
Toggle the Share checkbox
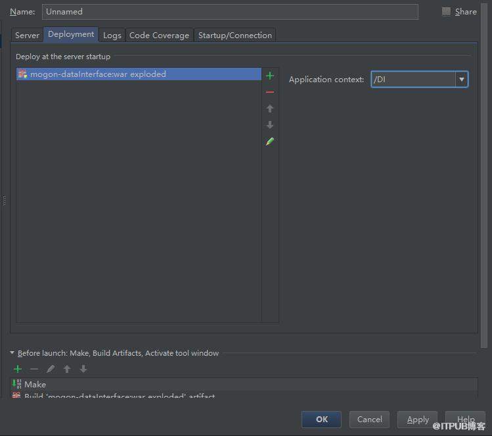(x=446, y=12)
